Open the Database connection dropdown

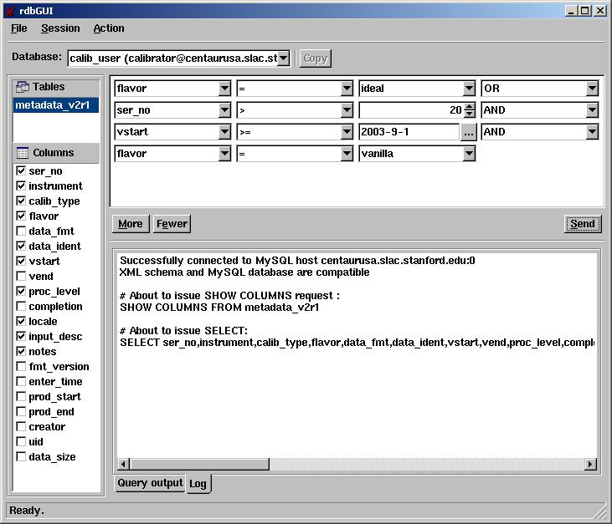pos(283,58)
